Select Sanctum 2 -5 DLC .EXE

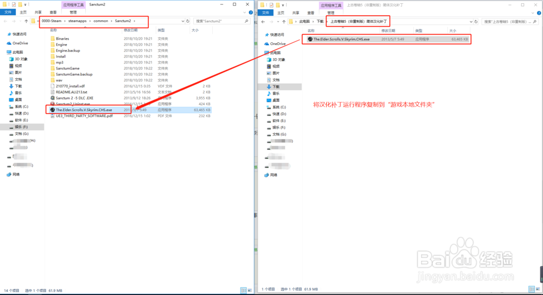tap(74, 98)
